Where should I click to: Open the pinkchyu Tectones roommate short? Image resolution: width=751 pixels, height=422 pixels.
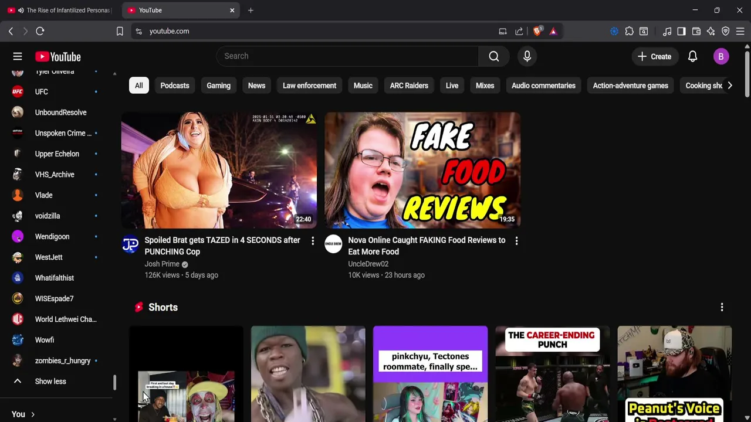430,374
